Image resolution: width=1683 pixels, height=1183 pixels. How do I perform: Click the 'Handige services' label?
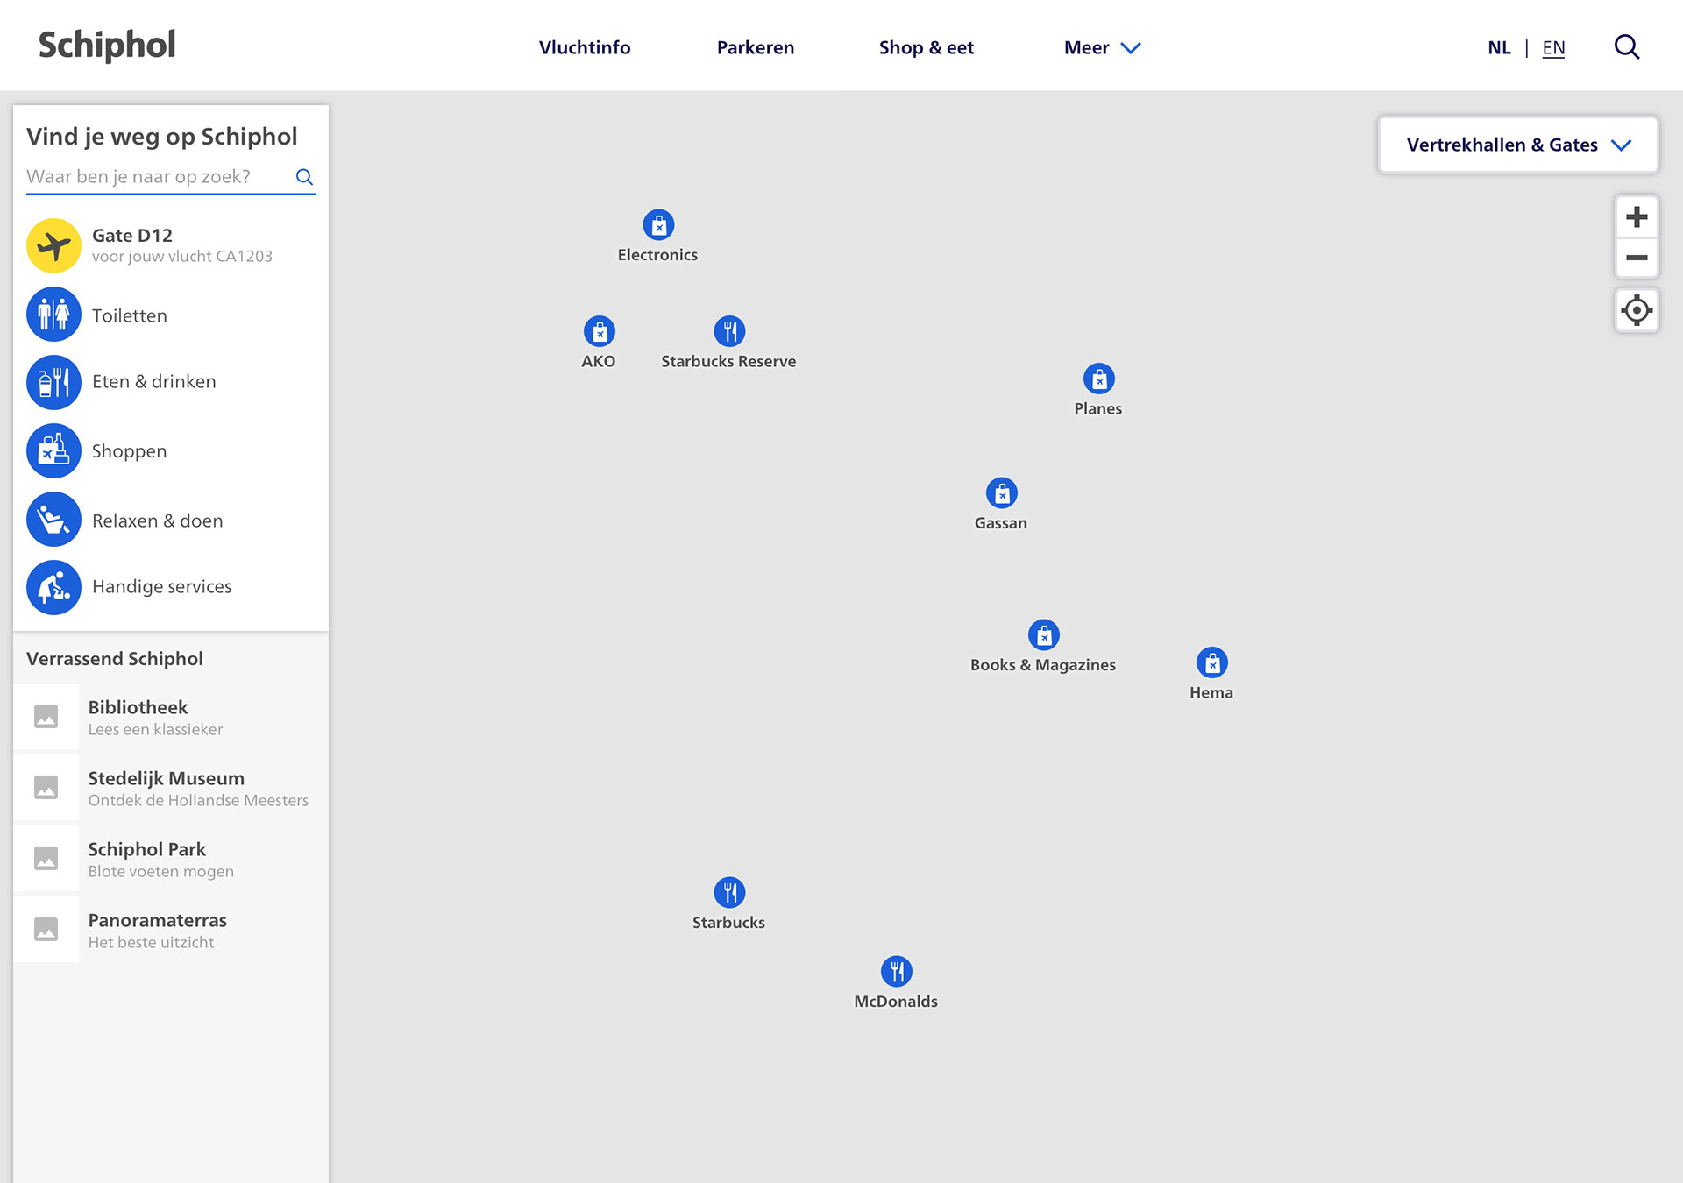[162, 586]
